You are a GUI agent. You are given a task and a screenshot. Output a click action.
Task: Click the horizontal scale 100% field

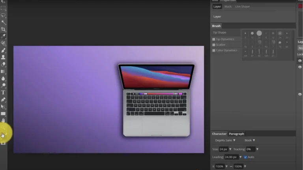pyautogui.click(x=238, y=166)
